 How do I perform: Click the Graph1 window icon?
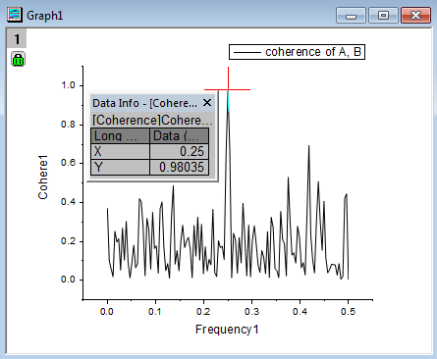pyautogui.click(x=15, y=15)
